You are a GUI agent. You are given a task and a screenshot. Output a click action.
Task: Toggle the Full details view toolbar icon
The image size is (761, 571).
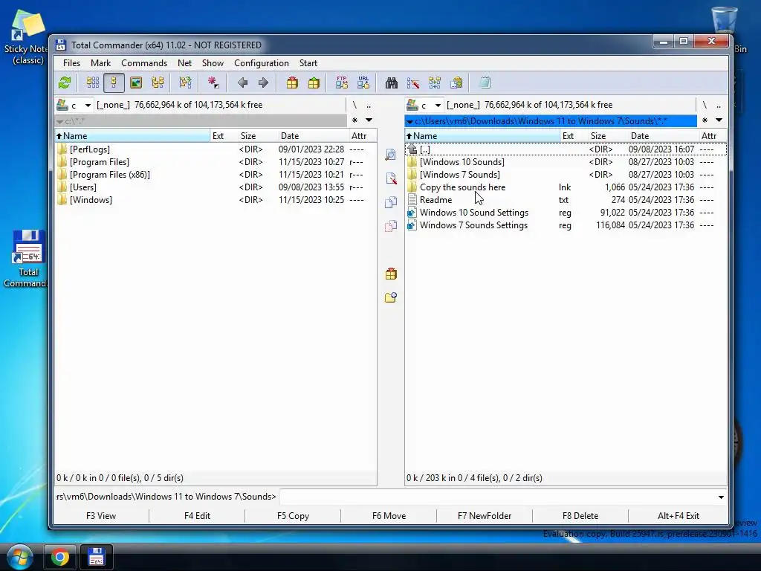coord(114,83)
